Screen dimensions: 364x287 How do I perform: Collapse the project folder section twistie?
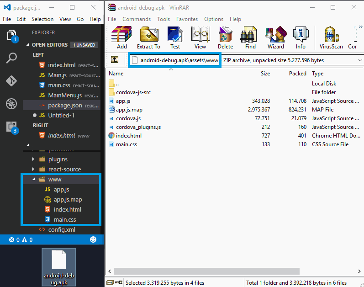click(x=28, y=145)
